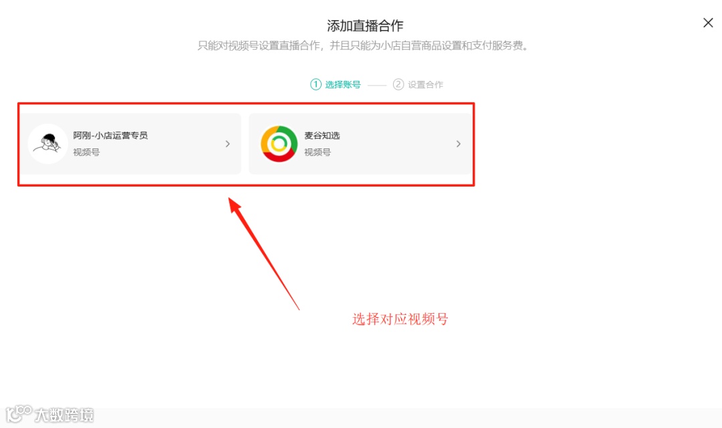Click the circled number 2 step icon
Screen dimensions: 722x428
click(398, 84)
